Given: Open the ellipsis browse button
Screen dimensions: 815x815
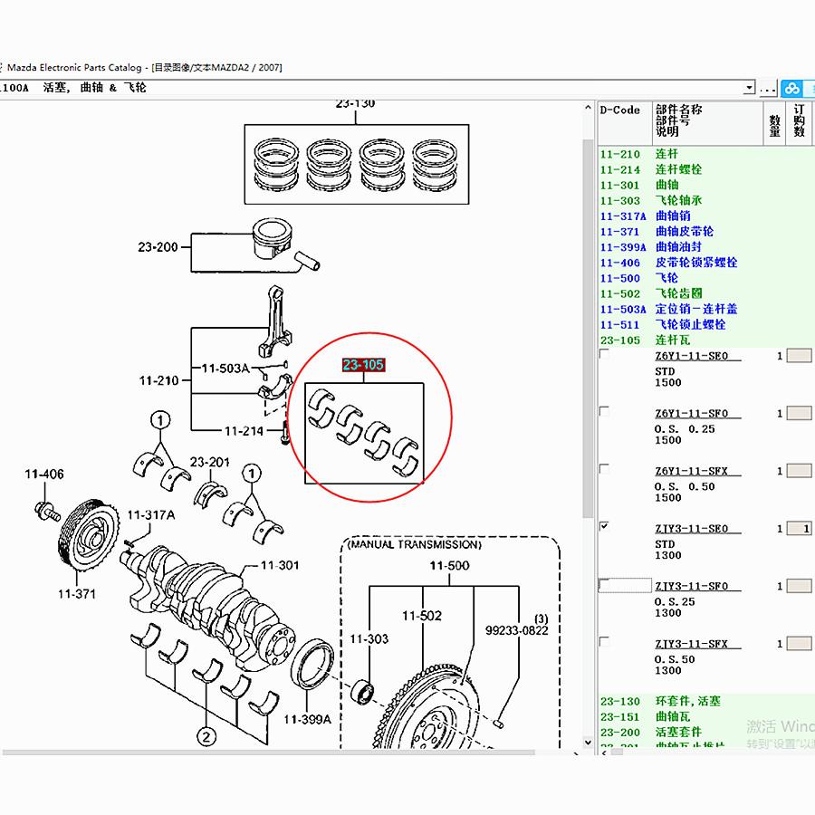Looking at the screenshot, I should 768,89.
